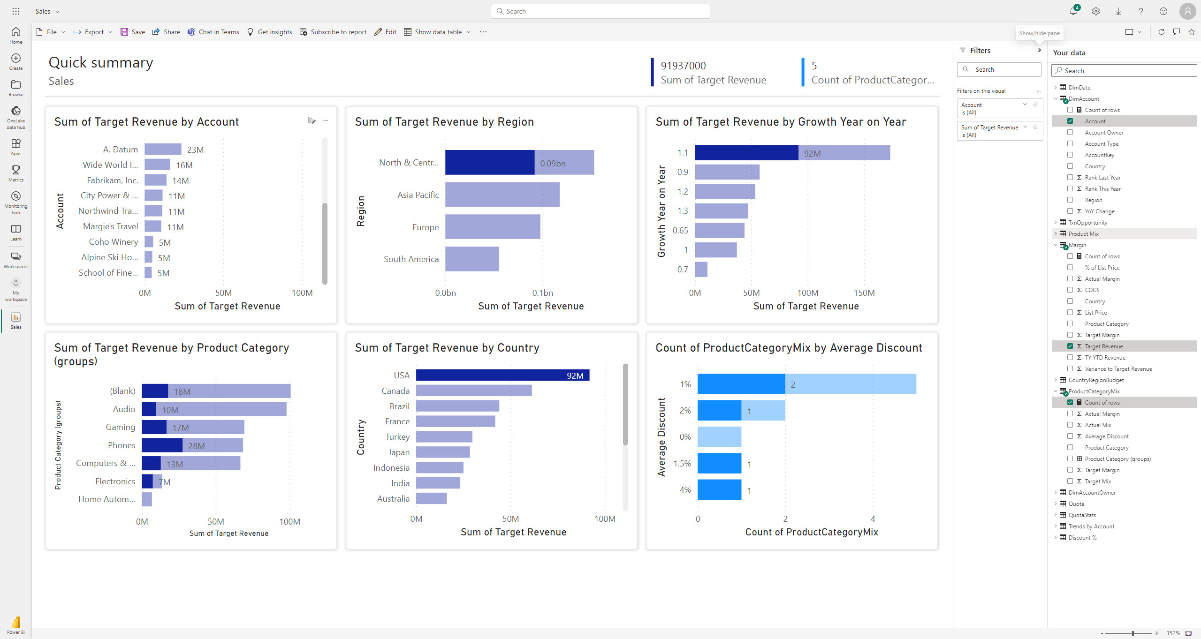Open Create in the left sidebar
The image size is (1201, 639).
tap(16, 61)
